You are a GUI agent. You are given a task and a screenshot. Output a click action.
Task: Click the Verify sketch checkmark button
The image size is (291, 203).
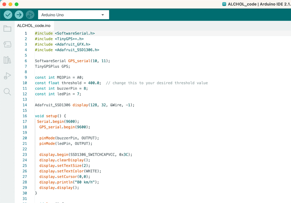(x=8, y=15)
